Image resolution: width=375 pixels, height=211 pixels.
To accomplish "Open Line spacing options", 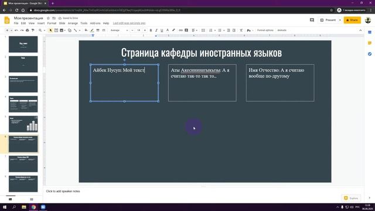I will [x=203, y=30].
